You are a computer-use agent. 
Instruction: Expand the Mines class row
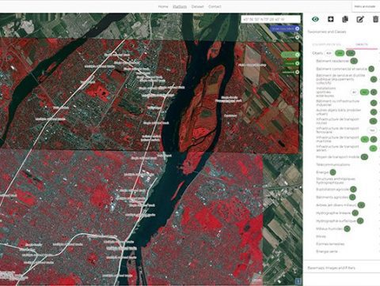click(321, 236)
